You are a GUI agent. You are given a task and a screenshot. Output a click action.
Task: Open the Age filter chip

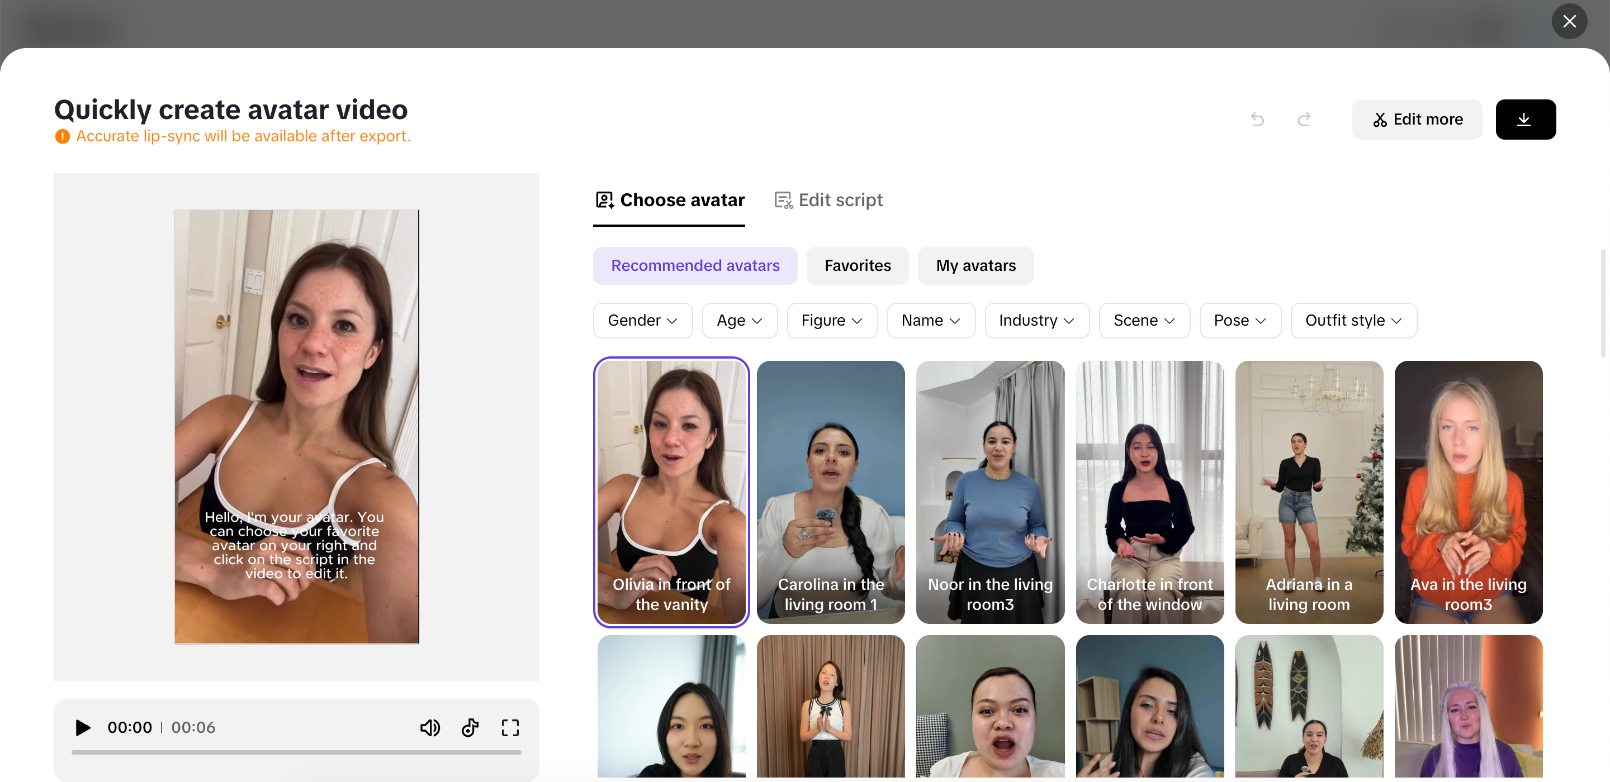pyautogui.click(x=740, y=321)
